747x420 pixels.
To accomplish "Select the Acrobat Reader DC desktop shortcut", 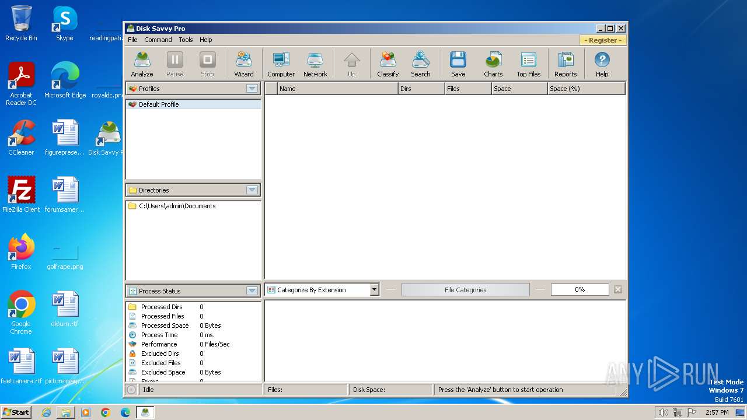I will pos(21,84).
